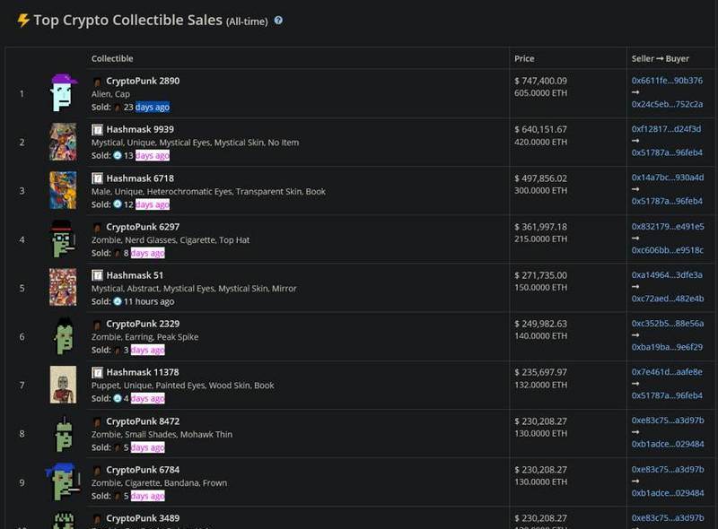Open seller address 0x832179...e491e5
The width and height of the screenshot is (718, 529).
(668, 227)
